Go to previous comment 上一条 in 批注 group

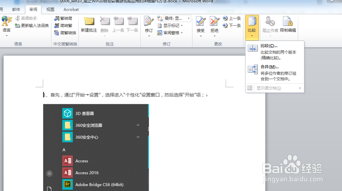pyautogui.click(x=118, y=24)
